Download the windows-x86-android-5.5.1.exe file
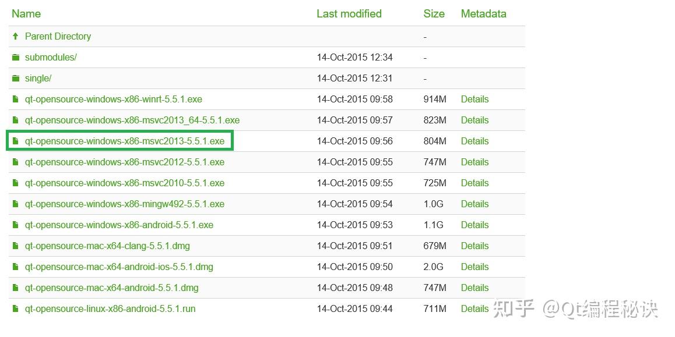The width and height of the screenshot is (675, 337). pos(119,225)
